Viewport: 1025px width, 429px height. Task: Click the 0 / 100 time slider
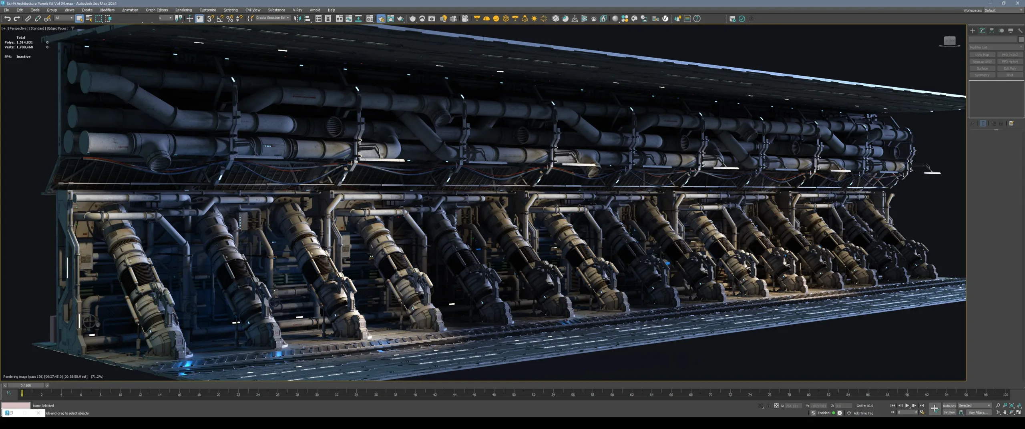click(26, 385)
